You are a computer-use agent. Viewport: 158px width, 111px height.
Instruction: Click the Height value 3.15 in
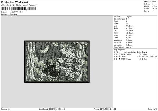click(x=154, y=6)
